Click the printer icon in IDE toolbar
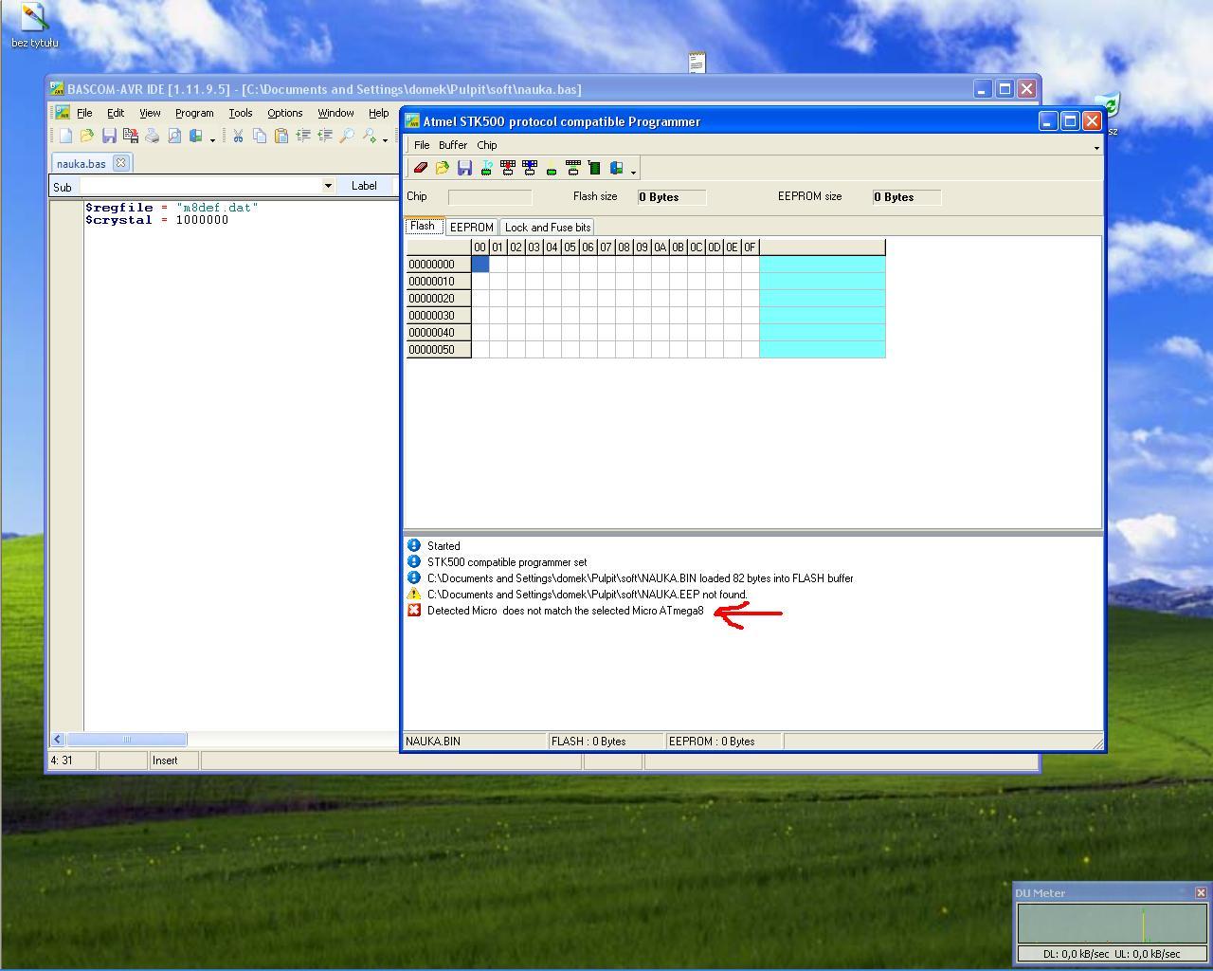The width and height of the screenshot is (1213, 971). [152, 137]
